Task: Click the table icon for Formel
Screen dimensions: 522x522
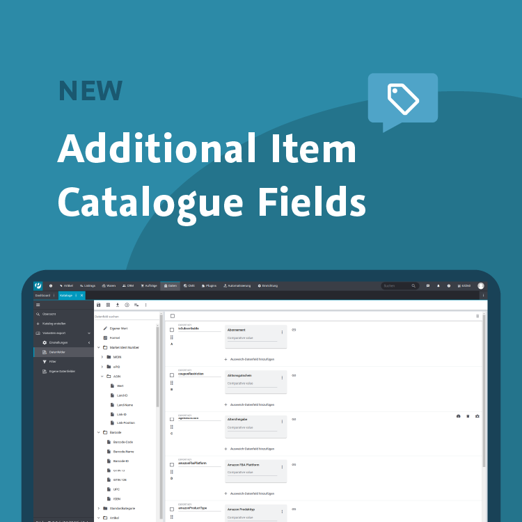Action: coord(105,338)
